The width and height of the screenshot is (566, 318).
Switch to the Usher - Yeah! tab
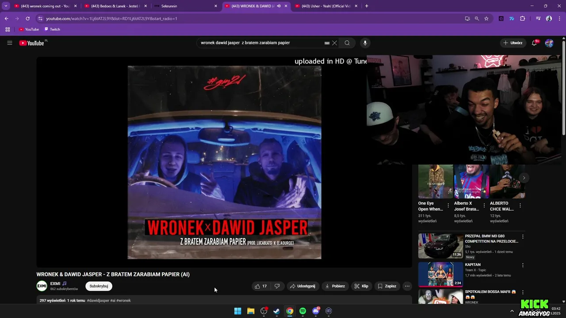(x=326, y=6)
